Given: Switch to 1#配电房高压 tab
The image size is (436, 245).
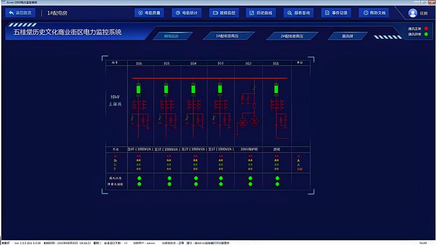Looking at the screenshot, I should [228, 36].
